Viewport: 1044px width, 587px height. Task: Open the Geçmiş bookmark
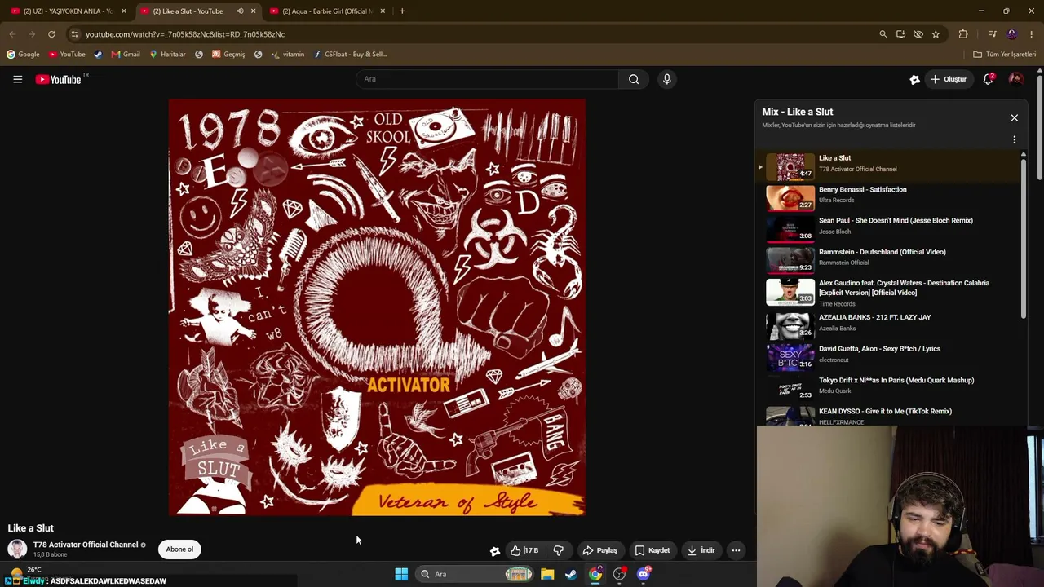228,55
